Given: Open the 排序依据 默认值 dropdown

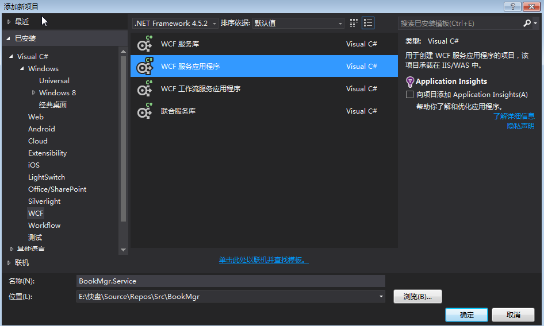Looking at the screenshot, I should coord(298,23).
